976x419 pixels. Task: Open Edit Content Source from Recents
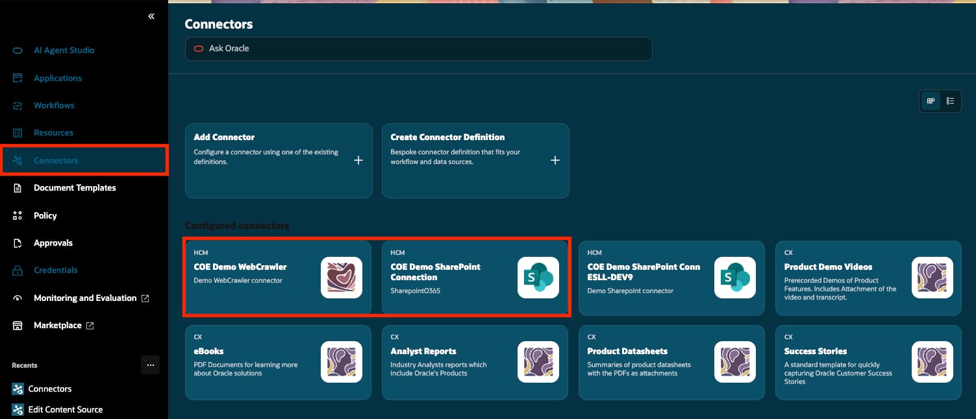66,409
